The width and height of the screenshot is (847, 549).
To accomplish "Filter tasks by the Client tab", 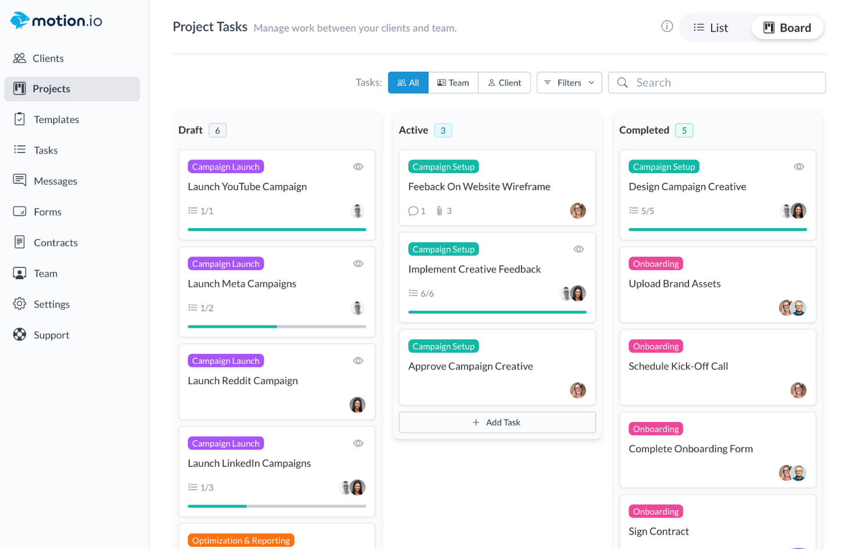I will (x=504, y=82).
